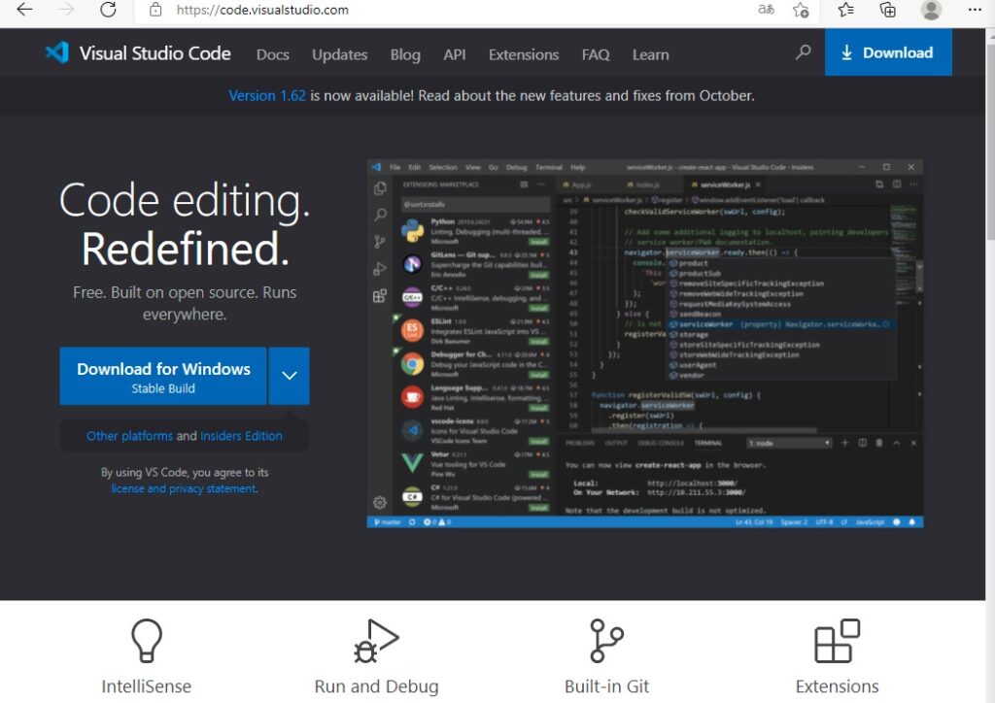Click Download for Windows Stable Build
The width and height of the screenshot is (995, 703).
click(x=163, y=376)
